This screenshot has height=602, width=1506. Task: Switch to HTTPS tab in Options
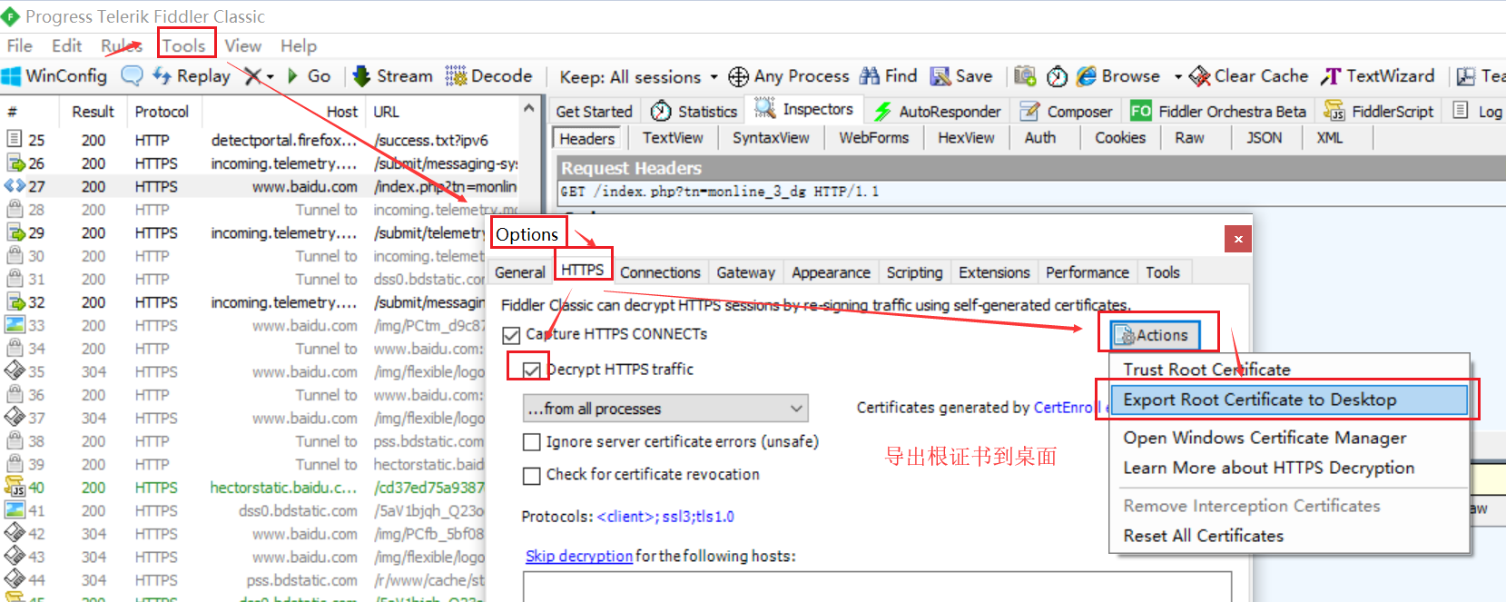coord(582,270)
